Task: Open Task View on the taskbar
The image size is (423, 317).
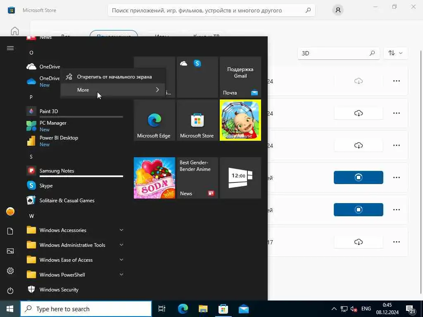Action: click(162, 309)
